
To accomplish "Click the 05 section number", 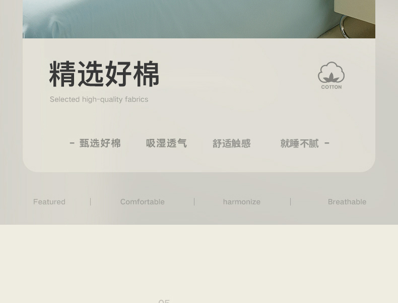I will pos(164,301).
